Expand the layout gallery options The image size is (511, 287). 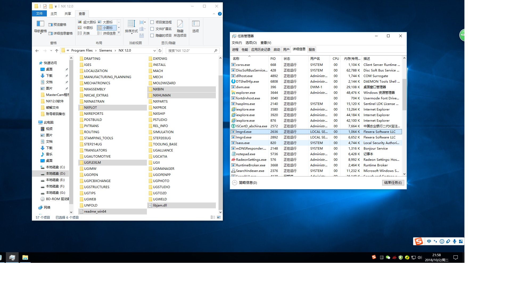(x=119, y=33)
